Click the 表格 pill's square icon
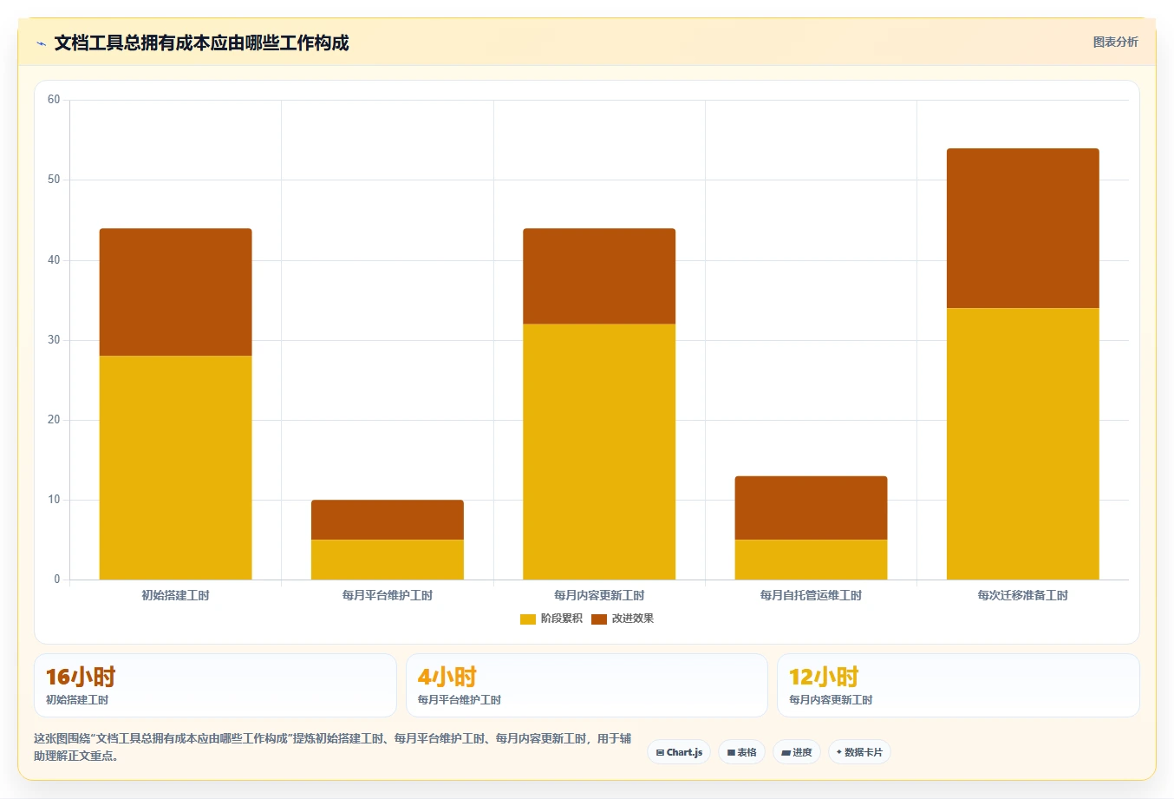The image size is (1174, 799). [x=731, y=752]
